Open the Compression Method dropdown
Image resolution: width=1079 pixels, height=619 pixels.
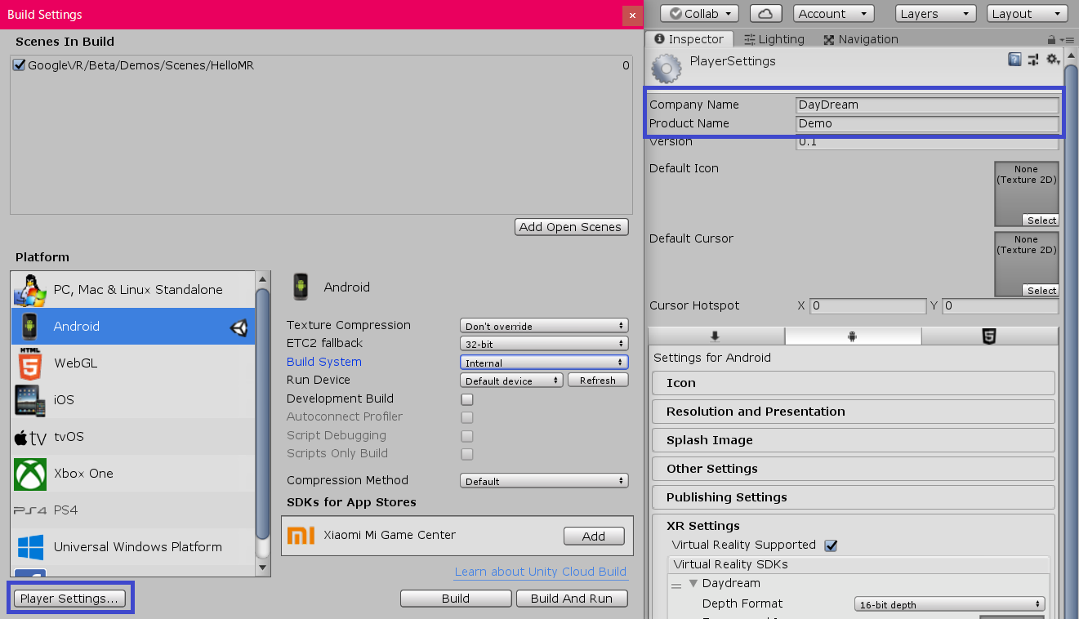544,481
